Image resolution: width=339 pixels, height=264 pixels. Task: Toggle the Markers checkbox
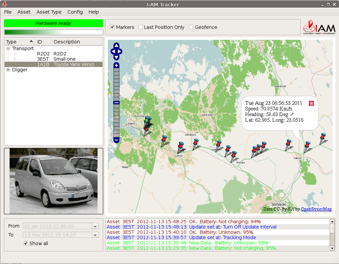[112, 27]
